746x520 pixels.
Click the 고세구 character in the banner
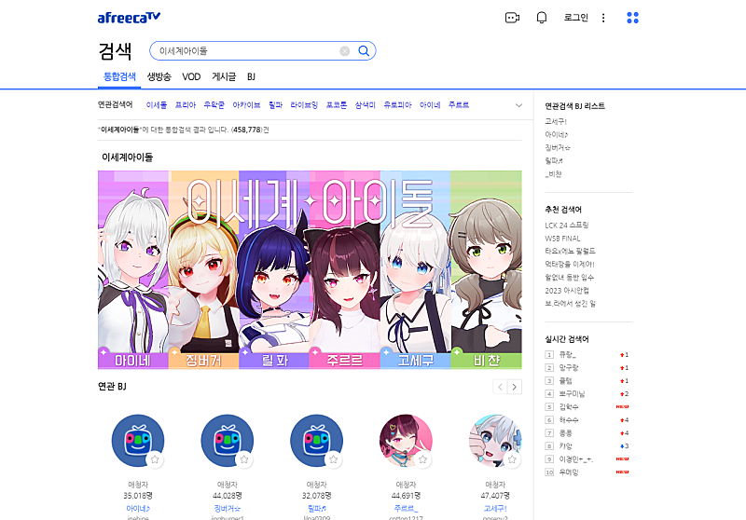coord(415,270)
